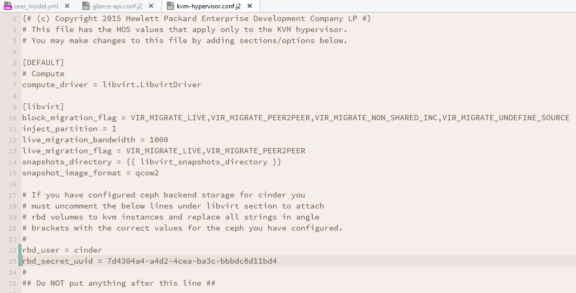
Task: Click the live_migration_bandwidth = 1000 line
Action: tap(95, 140)
